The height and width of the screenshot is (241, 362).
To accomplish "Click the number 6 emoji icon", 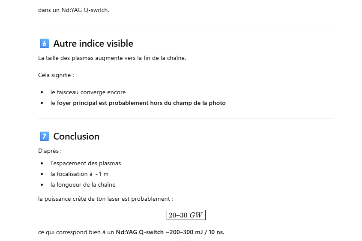I will [x=44, y=43].
